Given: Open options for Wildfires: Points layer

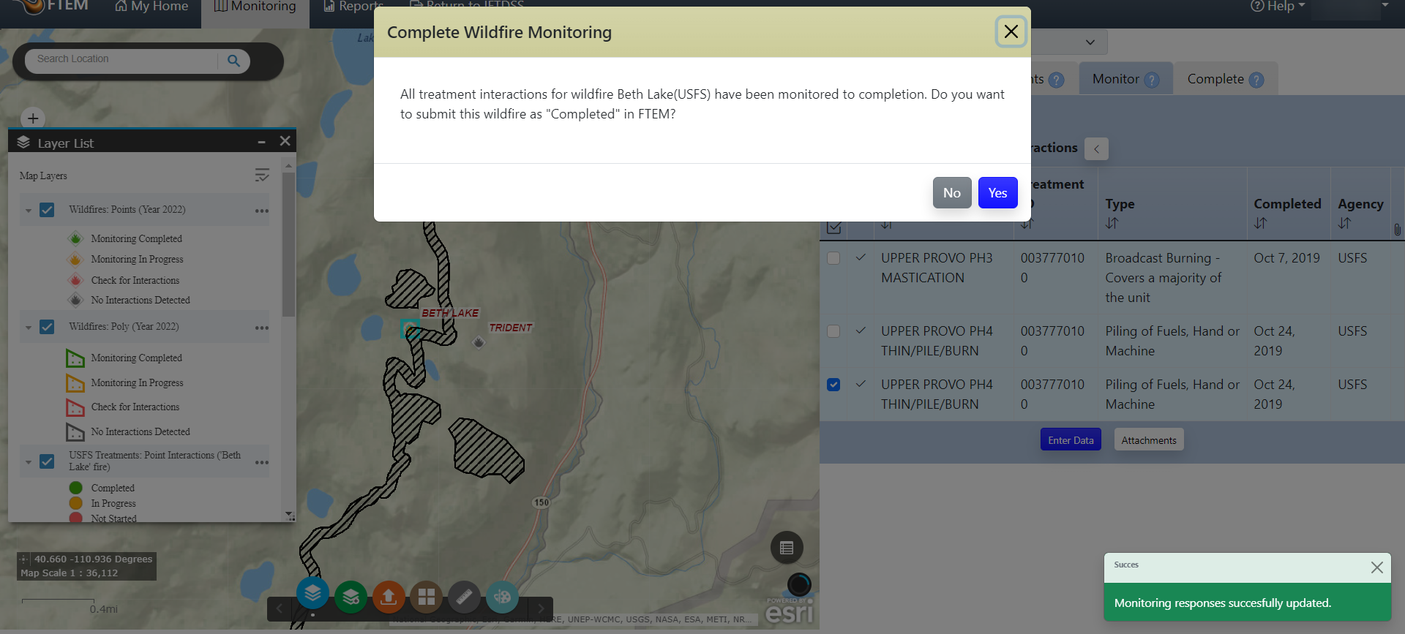Looking at the screenshot, I should coord(261,211).
